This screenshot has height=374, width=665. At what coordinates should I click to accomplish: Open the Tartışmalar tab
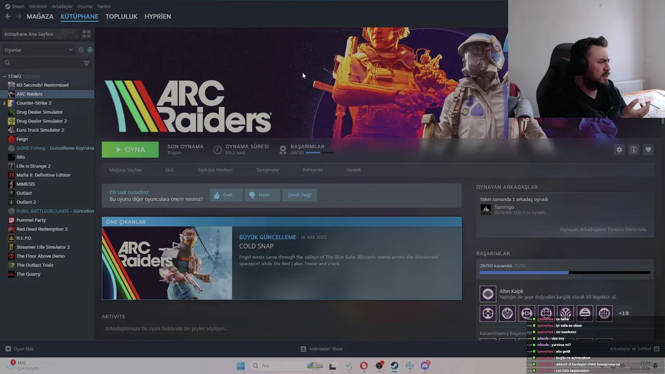point(268,170)
